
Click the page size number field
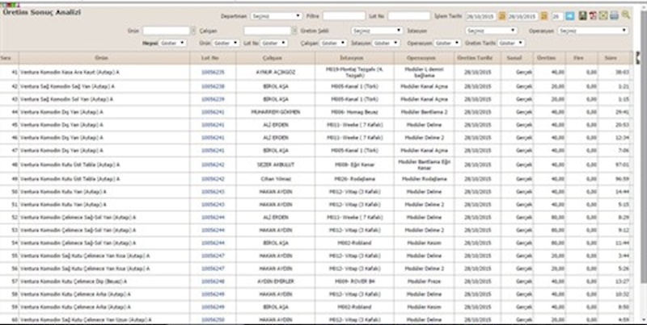click(557, 16)
